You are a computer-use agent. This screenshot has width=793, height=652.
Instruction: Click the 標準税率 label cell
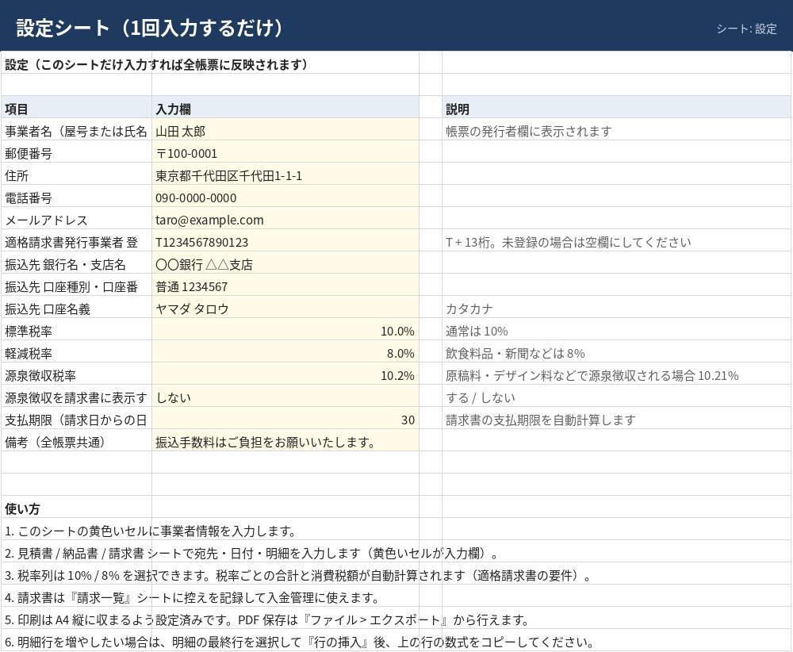tap(76, 330)
